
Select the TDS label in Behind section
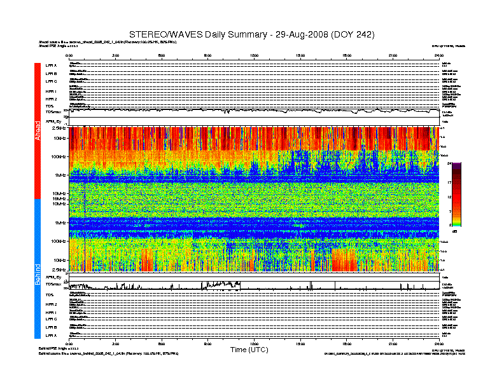(50, 295)
